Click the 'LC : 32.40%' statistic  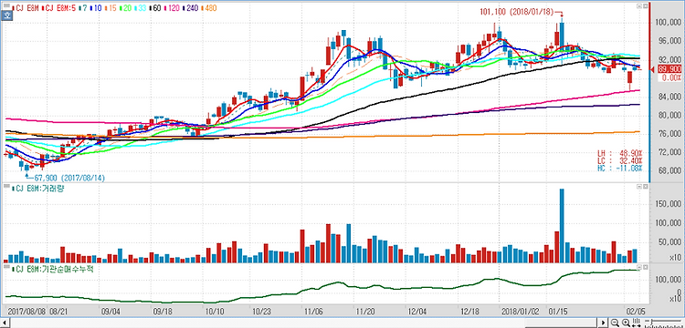pyautogui.click(x=620, y=160)
